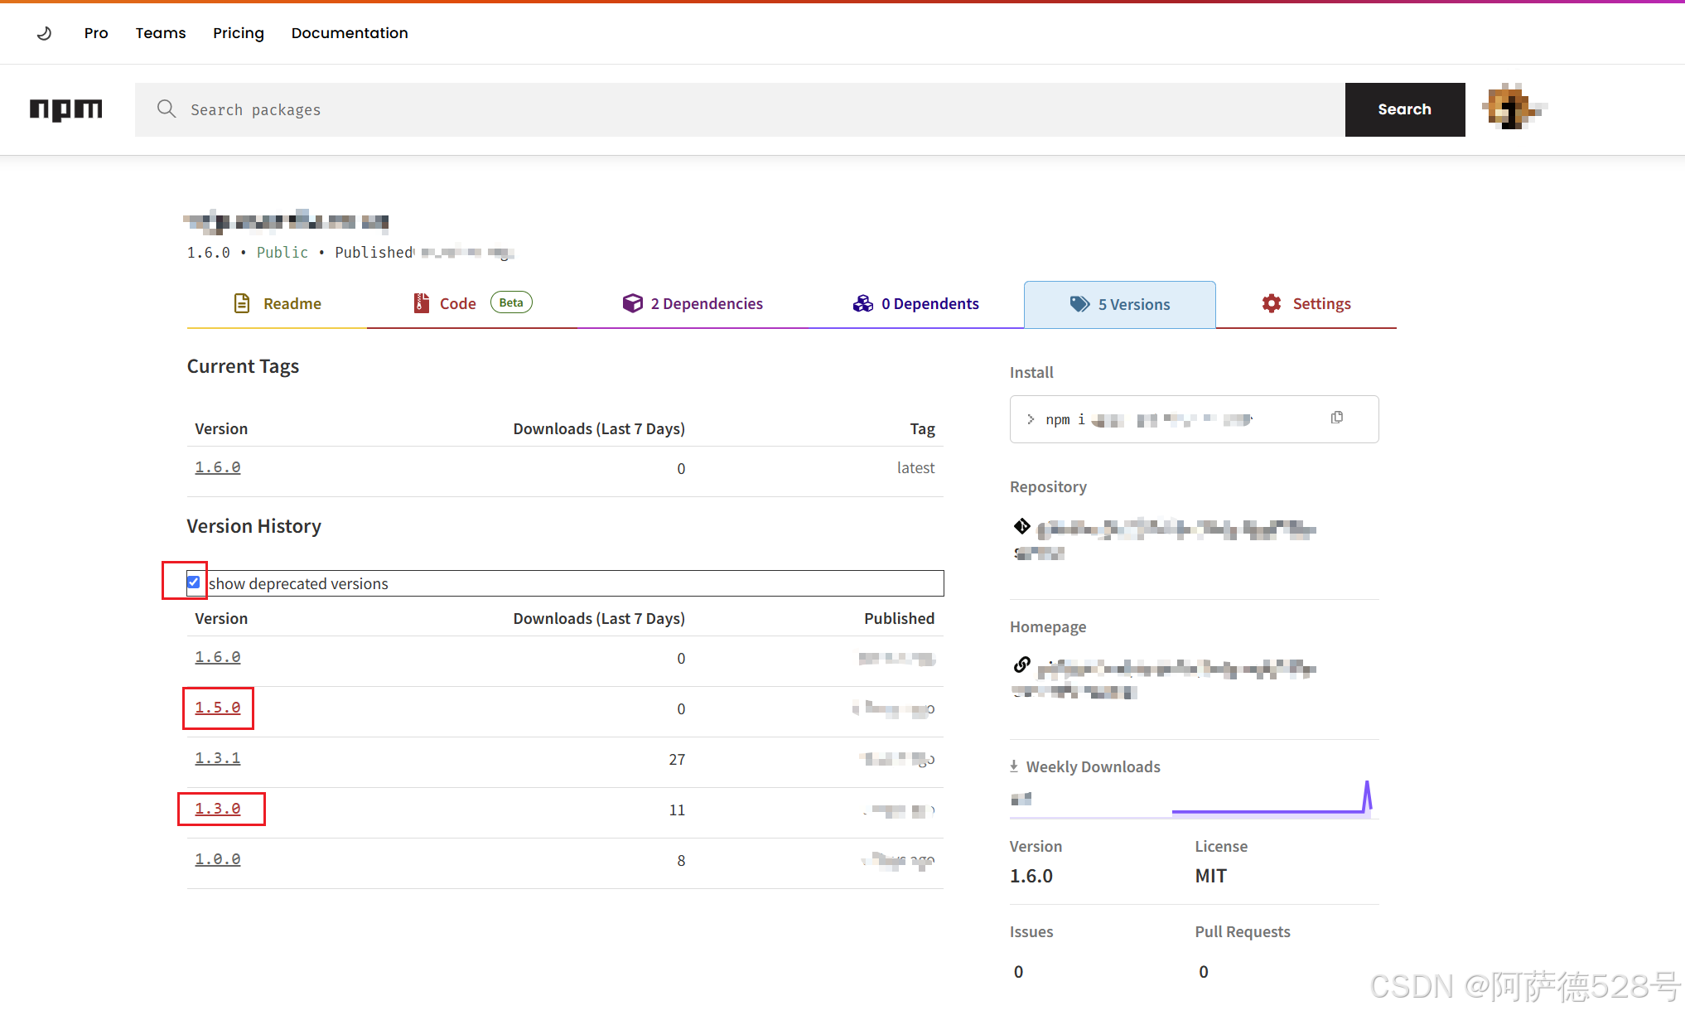This screenshot has height=1015, width=1685.
Task: Click the 'Current Tags' heading
Action: [x=243, y=366]
